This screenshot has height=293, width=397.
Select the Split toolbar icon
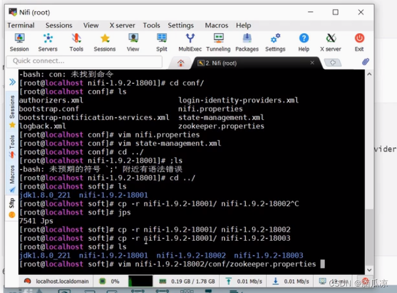(162, 42)
